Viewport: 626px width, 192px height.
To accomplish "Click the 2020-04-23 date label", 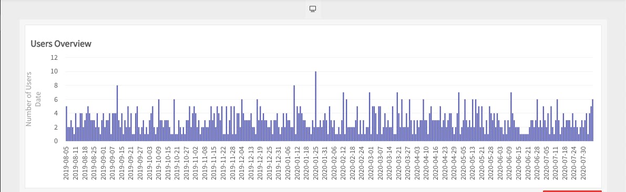I will click(444, 163).
